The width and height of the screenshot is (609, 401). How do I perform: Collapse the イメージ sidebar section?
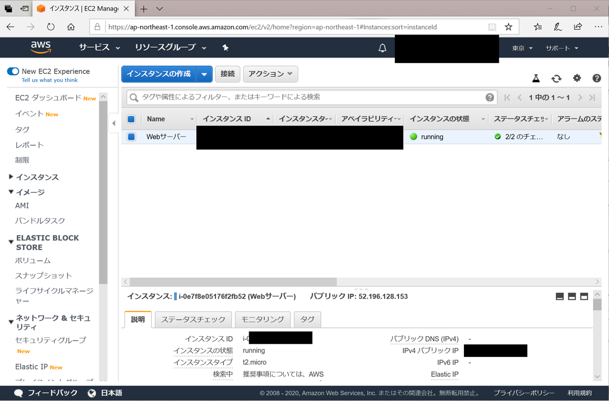point(27,192)
